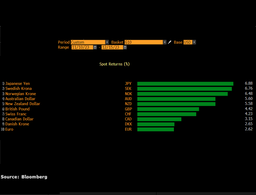This screenshot has width=256, height=195.
Task: Expand the Period dropdown arrow
Action: pyautogui.click(x=107, y=42)
